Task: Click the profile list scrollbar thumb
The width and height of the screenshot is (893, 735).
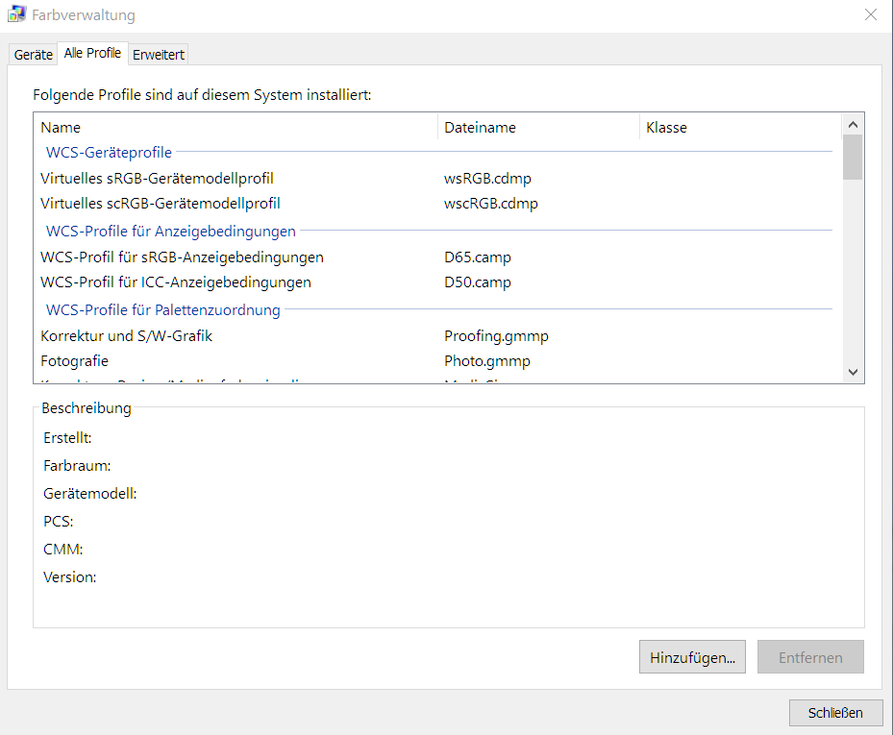Action: [852, 158]
